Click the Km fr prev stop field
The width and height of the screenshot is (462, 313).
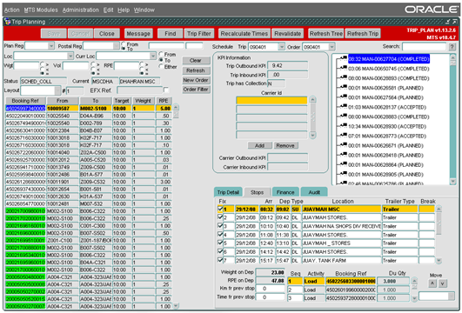tap(270, 289)
